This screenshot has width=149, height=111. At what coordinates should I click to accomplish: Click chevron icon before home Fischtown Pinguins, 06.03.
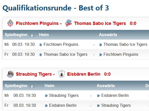pyautogui.click(x=41, y=45)
